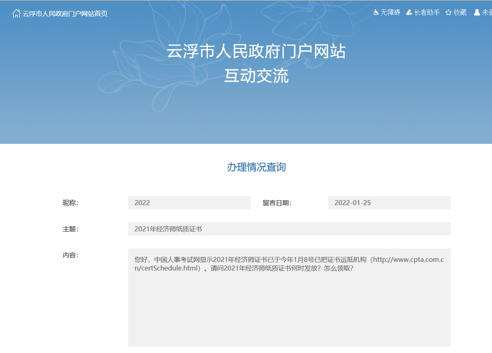Click the user profile icon
The height and width of the screenshot is (353, 492).
(x=476, y=13)
